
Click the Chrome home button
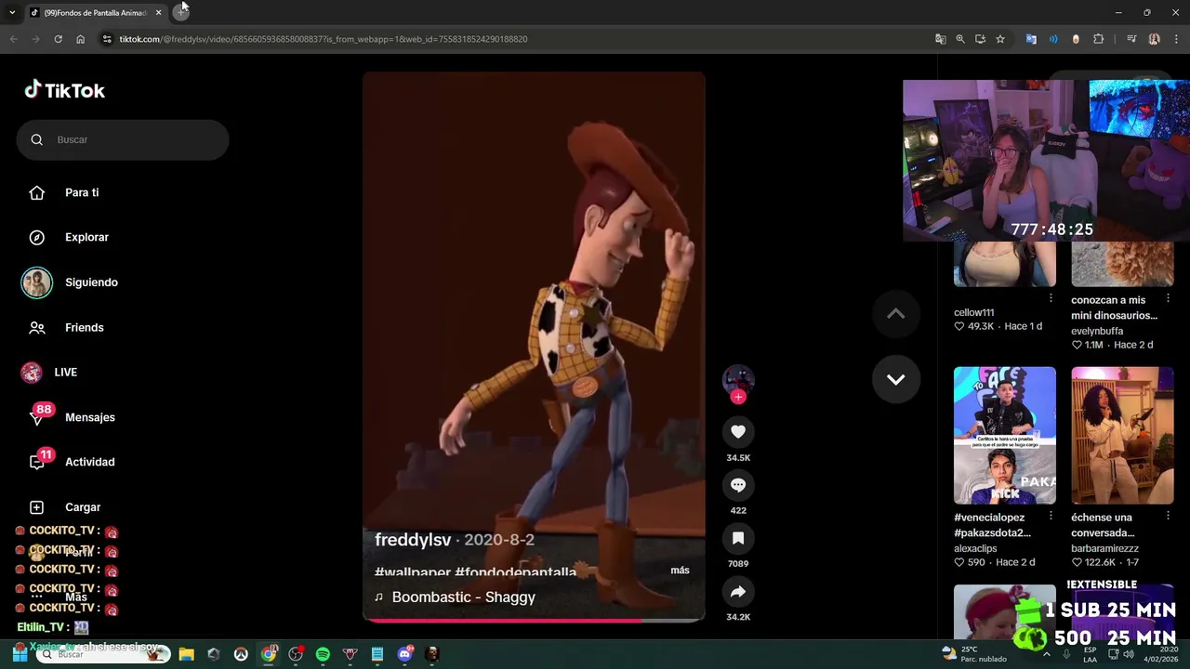[x=80, y=39]
